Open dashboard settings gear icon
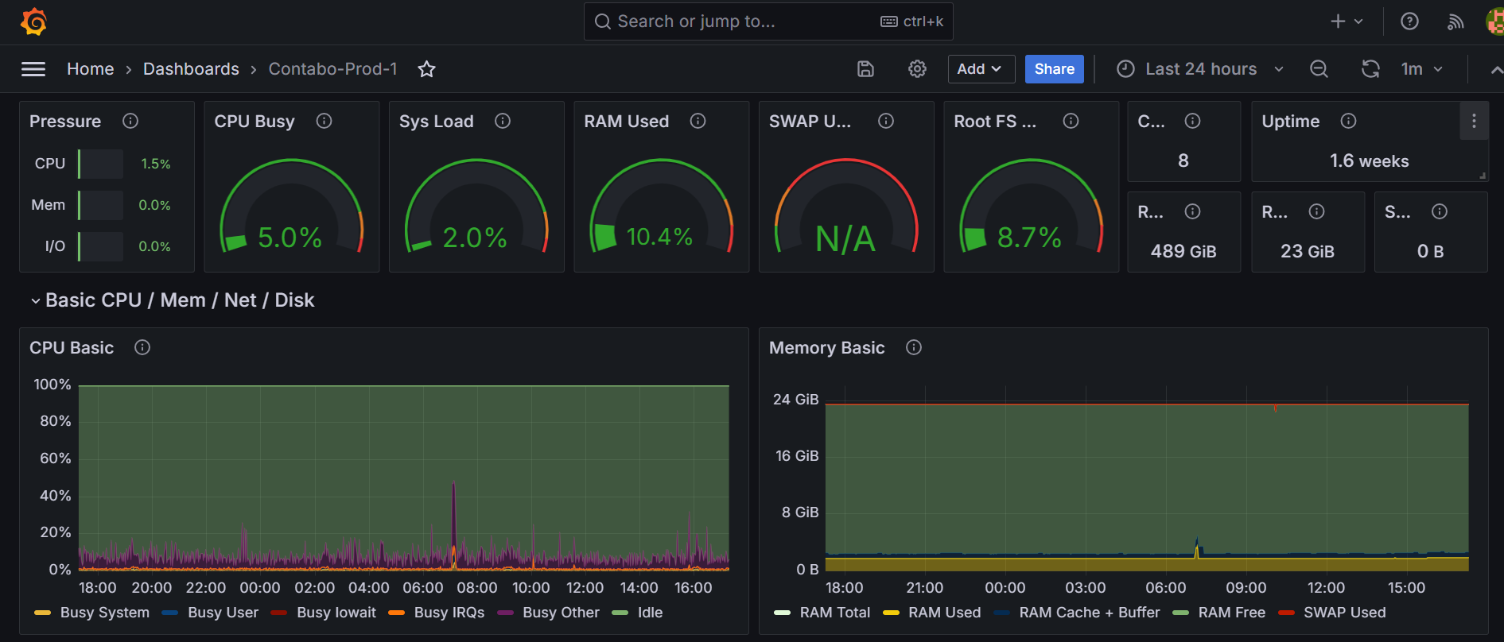 [x=917, y=69]
